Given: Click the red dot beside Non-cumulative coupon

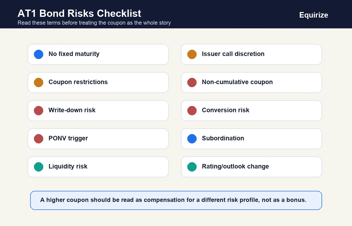Looking at the screenshot, I should pyautogui.click(x=192, y=82).
